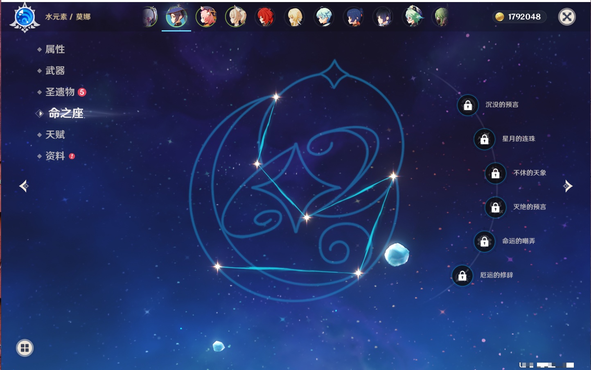Click the Hydro element emblem icon
Image resolution: width=591 pixels, height=370 pixels.
25,18
